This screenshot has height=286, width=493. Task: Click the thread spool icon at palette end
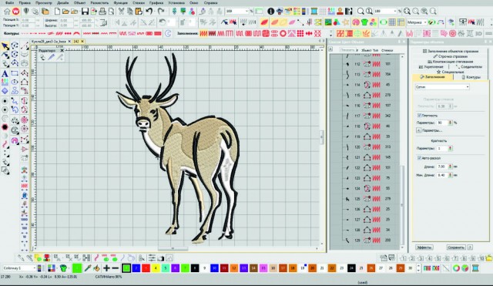(x=475, y=268)
